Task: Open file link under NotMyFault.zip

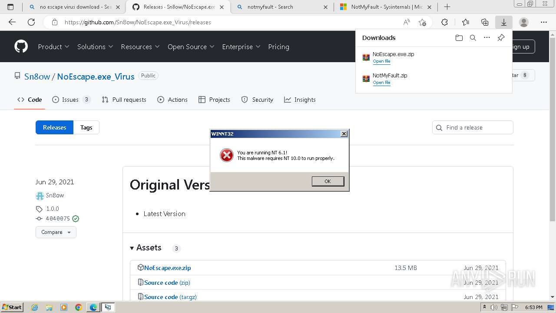Action: 381,83
